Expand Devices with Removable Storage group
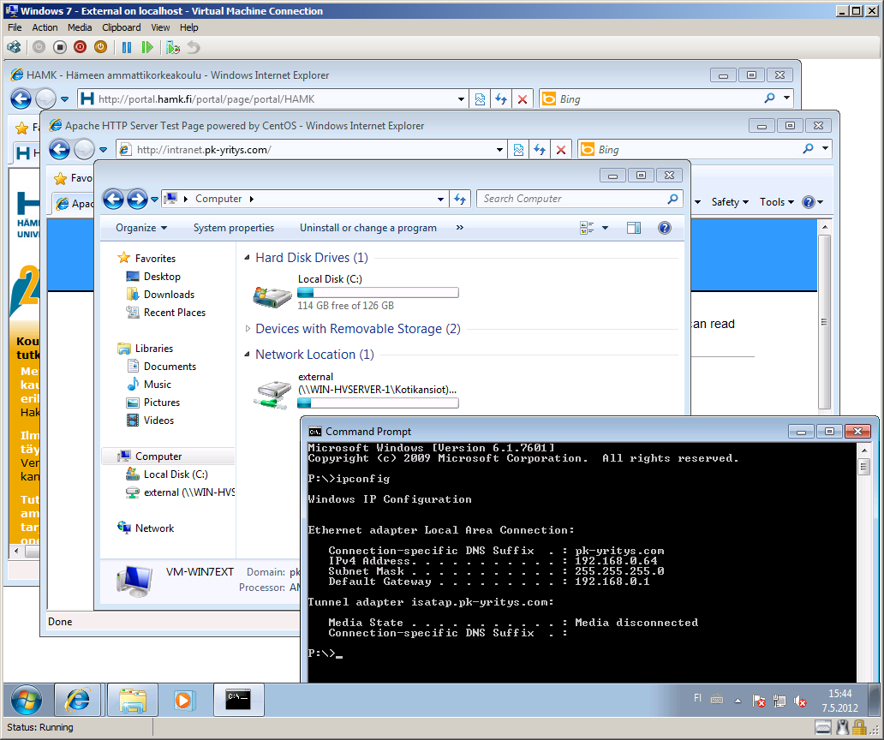 pos(247,329)
